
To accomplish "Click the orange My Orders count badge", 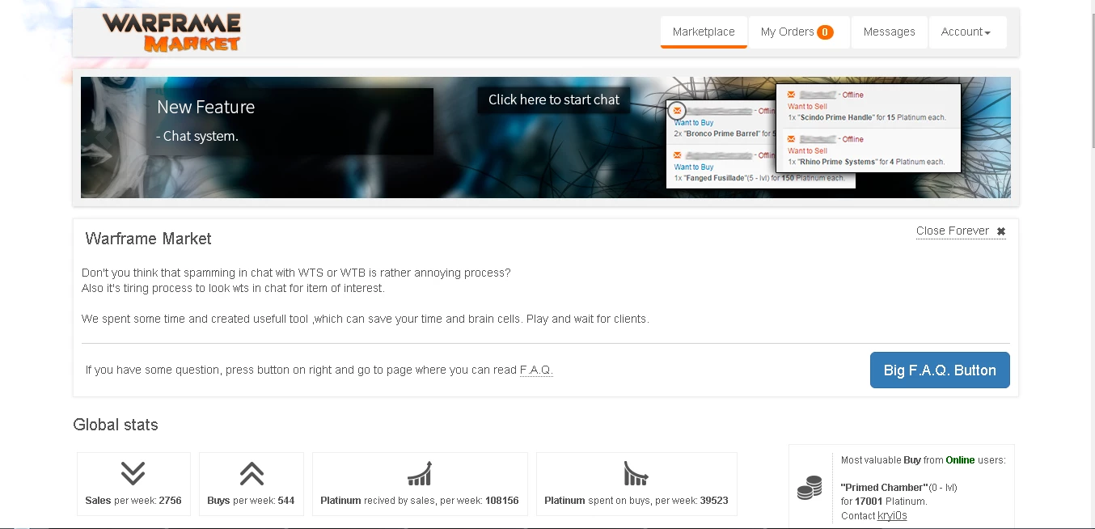I will (x=825, y=32).
